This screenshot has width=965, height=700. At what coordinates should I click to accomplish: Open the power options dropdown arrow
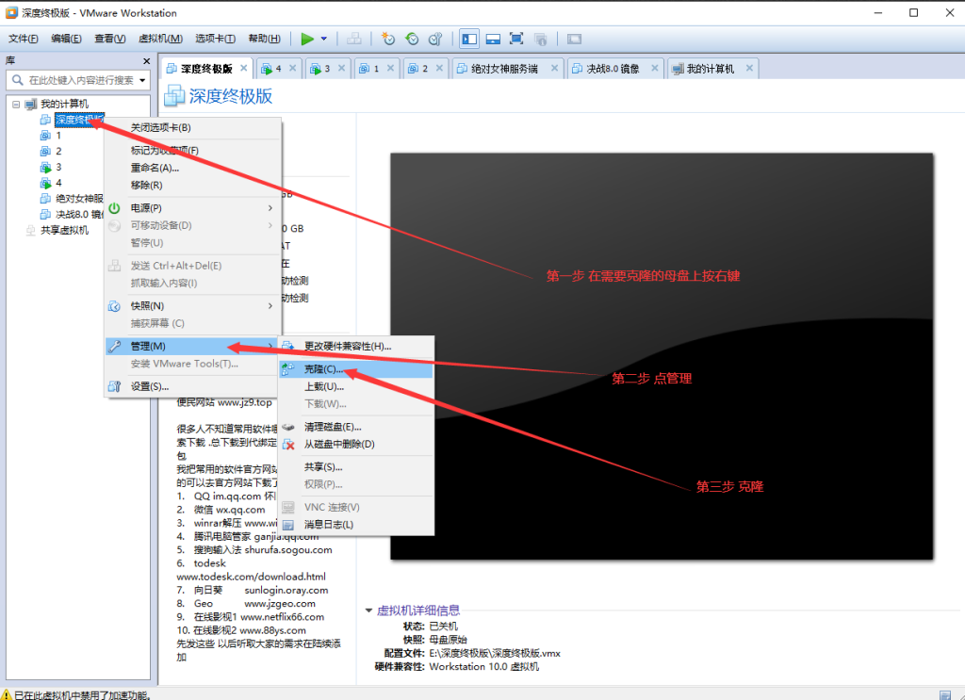[x=324, y=39]
